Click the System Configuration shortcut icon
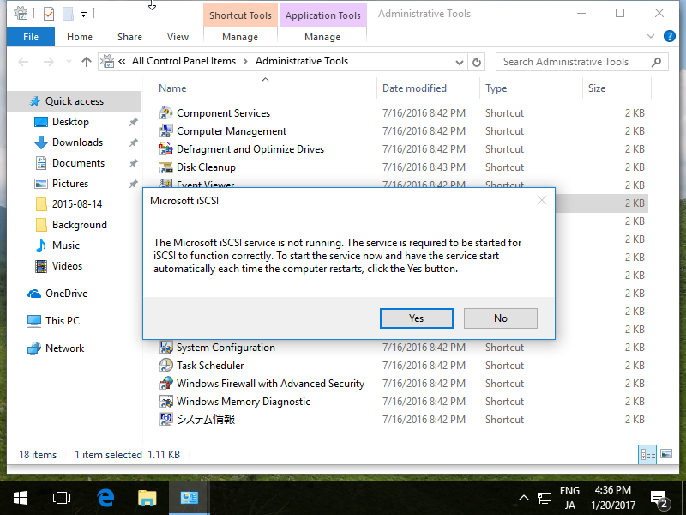 click(x=165, y=348)
